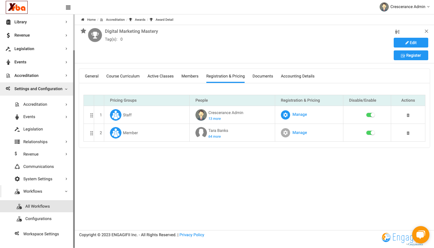Collapse the Workflows submenu chevron
This screenshot has height=248, width=434.
pos(66,191)
